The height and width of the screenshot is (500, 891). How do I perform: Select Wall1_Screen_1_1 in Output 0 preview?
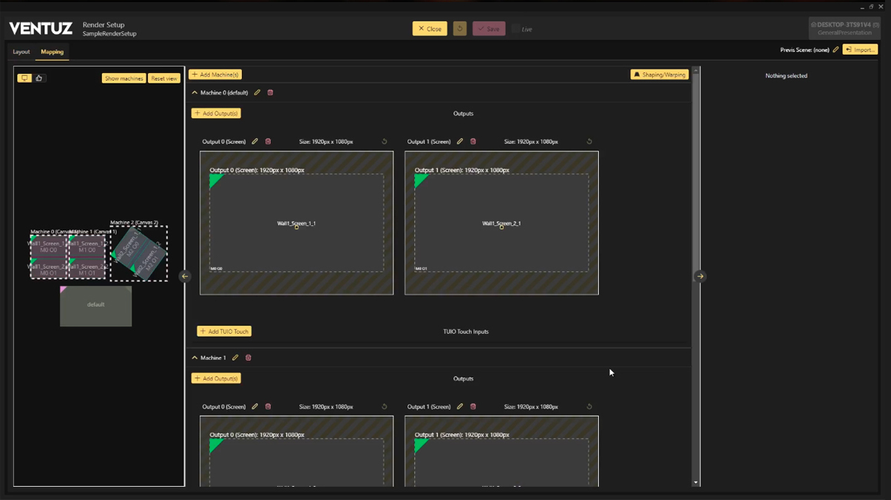tap(297, 223)
